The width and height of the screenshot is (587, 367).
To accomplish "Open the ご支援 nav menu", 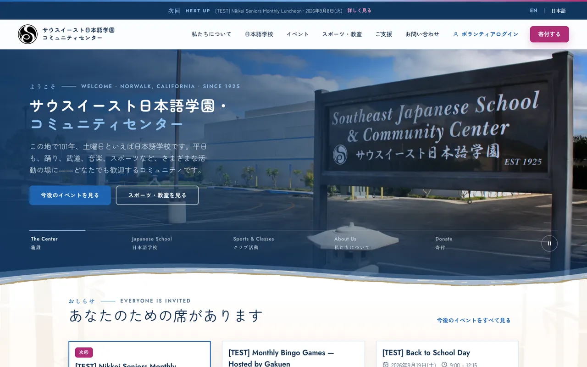I will 384,34.
